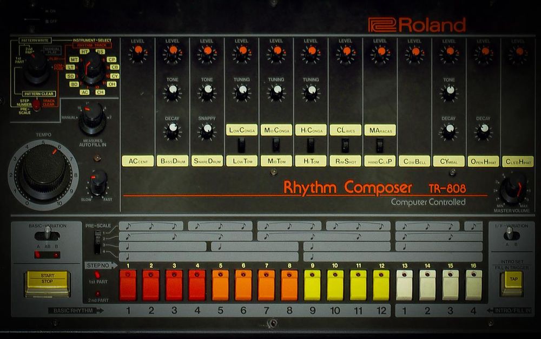Toggle the I/F Variation A/B switch
This screenshot has width=541, height=339.
(x=511, y=234)
